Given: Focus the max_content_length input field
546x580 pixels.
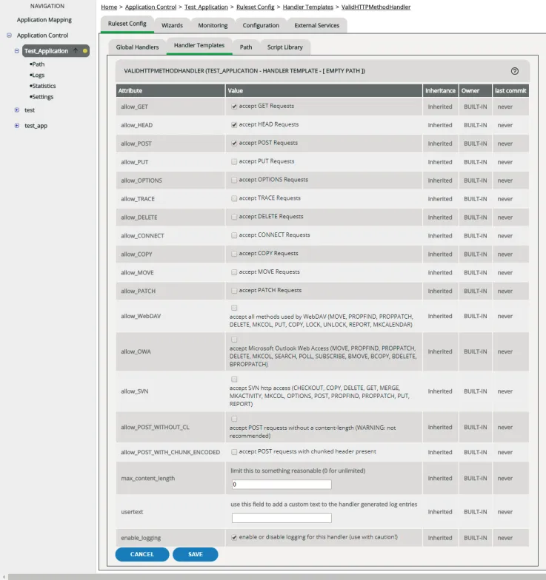Looking at the screenshot, I should coord(282,484).
